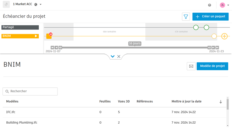
Task: Jump to timeline end with skip-forward icon
Action: [217, 47]
